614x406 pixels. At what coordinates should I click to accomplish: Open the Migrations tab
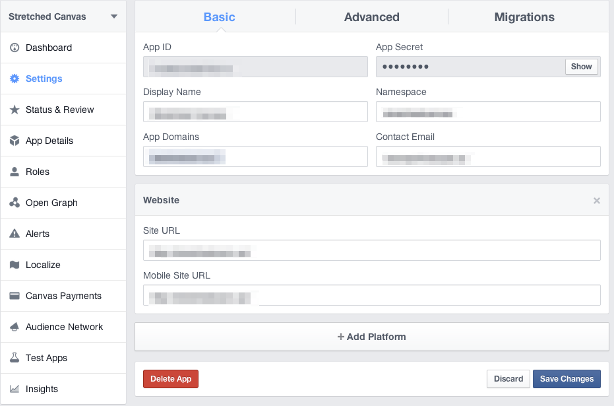(524, 17)
